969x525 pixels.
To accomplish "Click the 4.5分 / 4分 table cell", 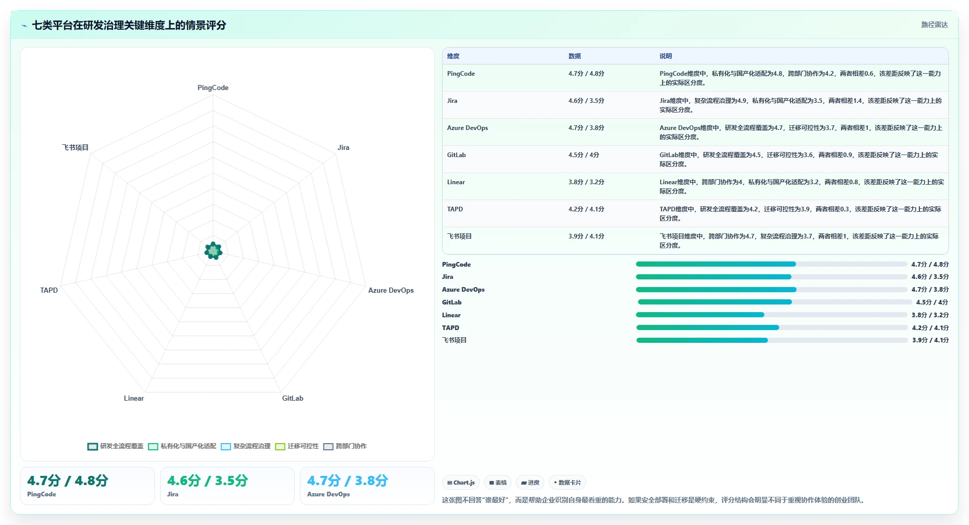I will pos(584,155).
